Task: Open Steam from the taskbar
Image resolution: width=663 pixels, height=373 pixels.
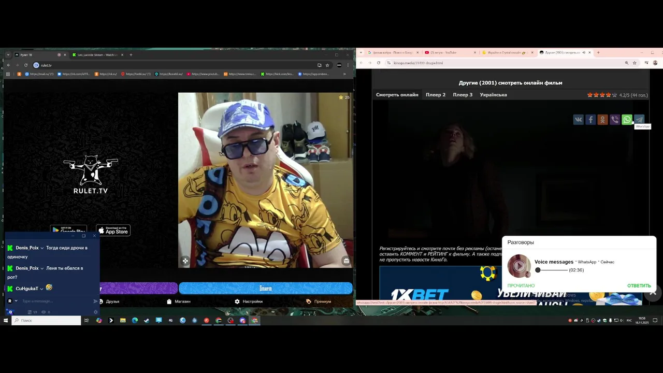Action: [x=147, y=321]
